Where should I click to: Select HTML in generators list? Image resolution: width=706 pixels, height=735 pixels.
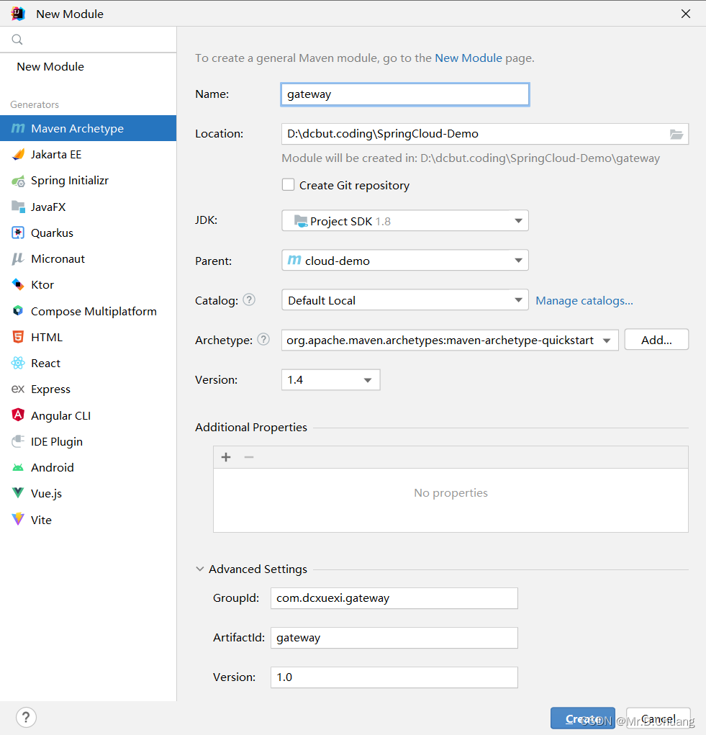88,337
